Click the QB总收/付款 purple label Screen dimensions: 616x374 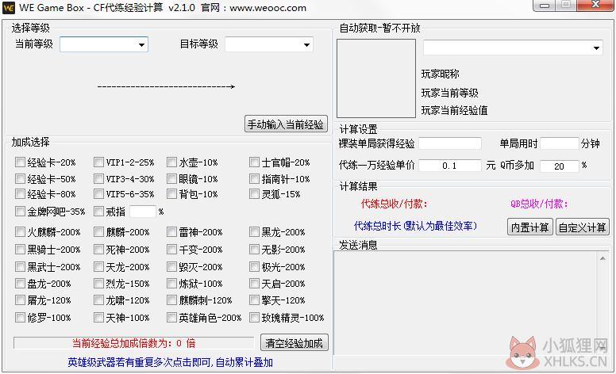pos(539,204)
